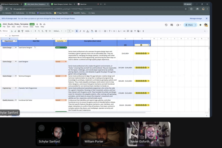Click the Share button

pos(189,25)
